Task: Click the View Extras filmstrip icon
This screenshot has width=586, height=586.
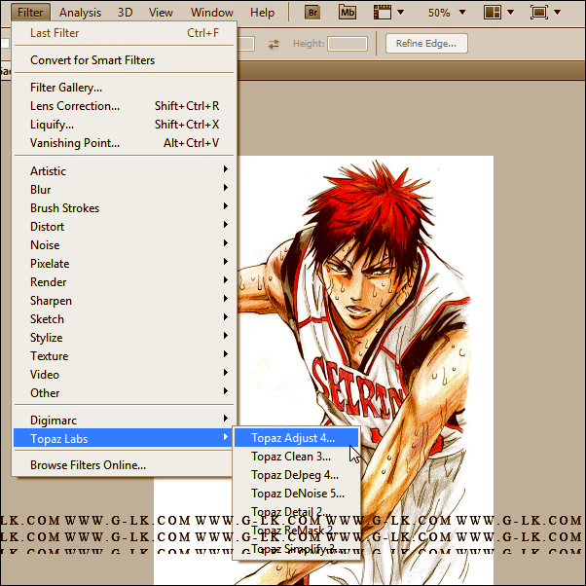Action: (383, 13)
